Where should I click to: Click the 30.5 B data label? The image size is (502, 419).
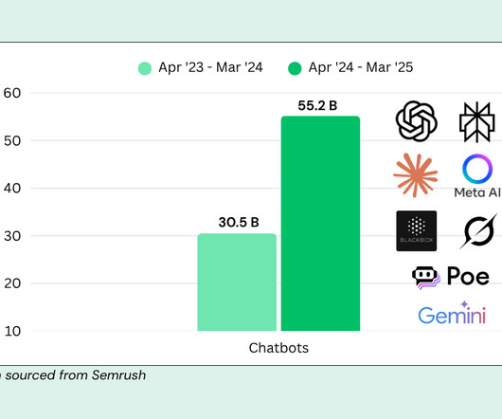tap(239, 223)
